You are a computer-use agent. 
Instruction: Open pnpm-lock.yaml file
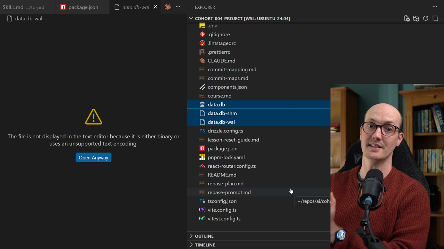226,157
